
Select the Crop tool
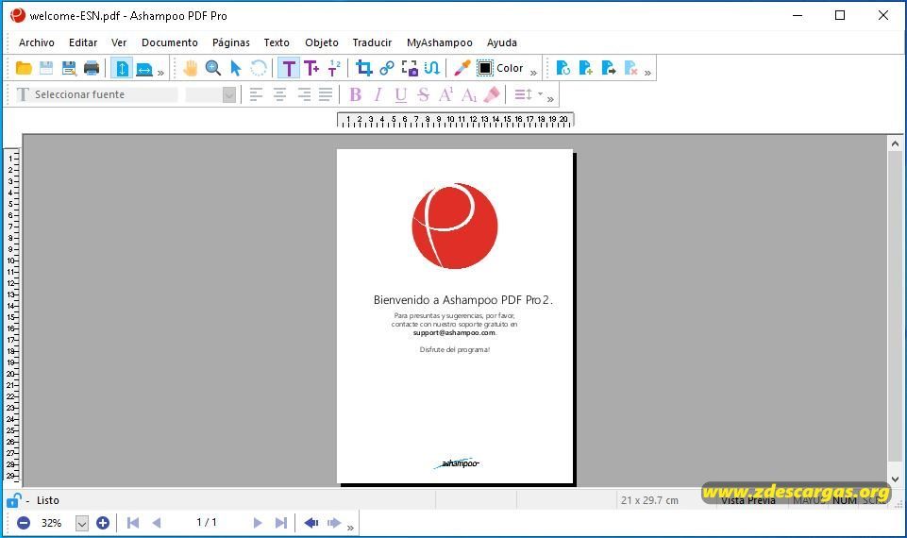364,68
